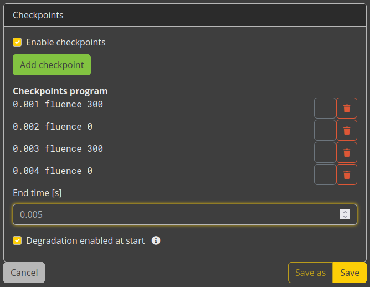Viewport: 370px width, 287px height.
Task: Click blank button beside 0.002 checkpoint trash
Action: coord(325,130)
